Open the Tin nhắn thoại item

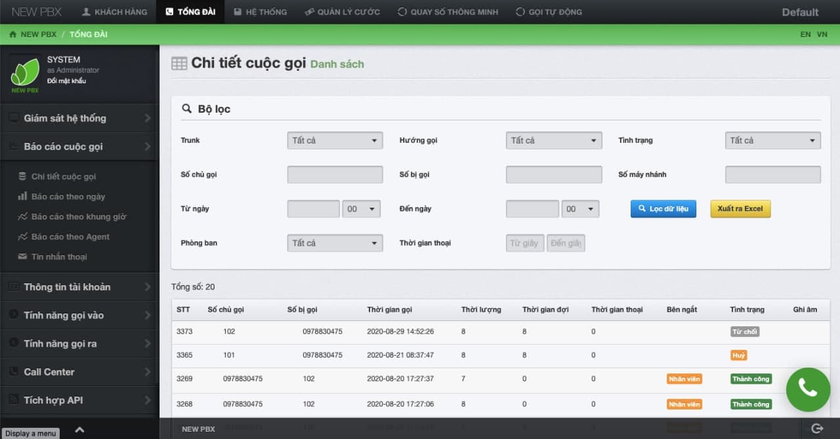coord(59,257)
